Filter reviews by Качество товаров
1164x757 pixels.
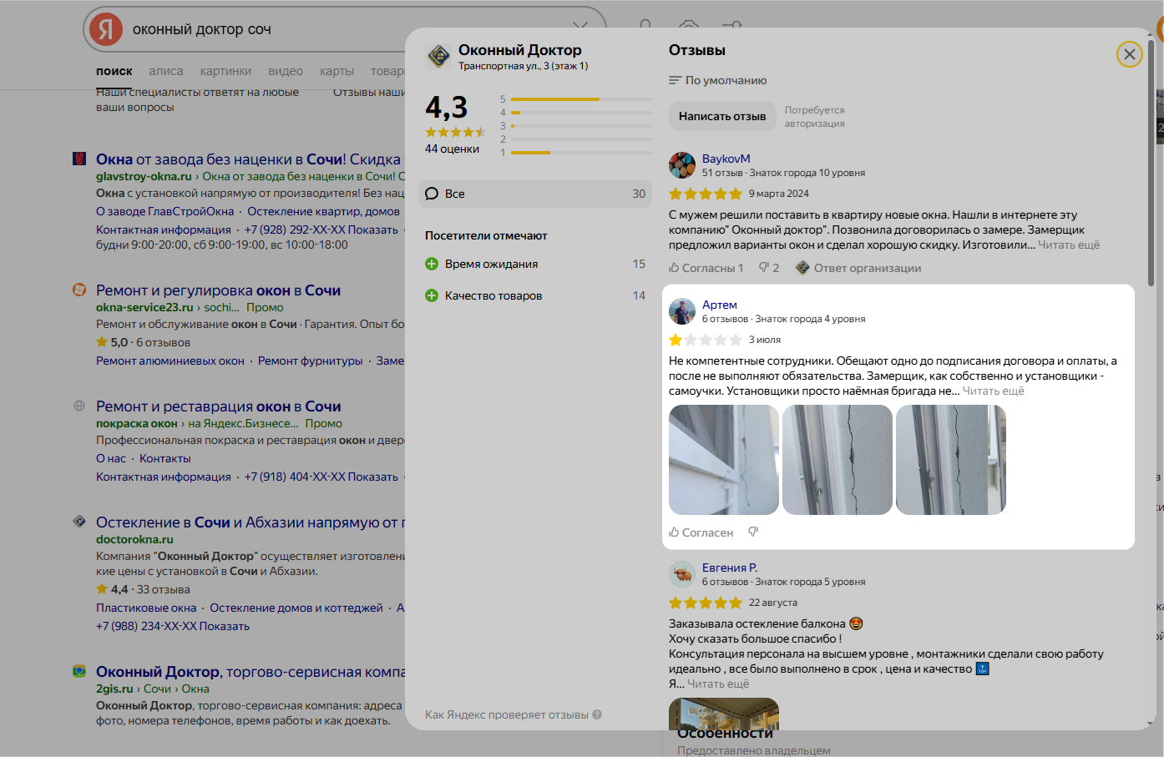tap(493, 295)
